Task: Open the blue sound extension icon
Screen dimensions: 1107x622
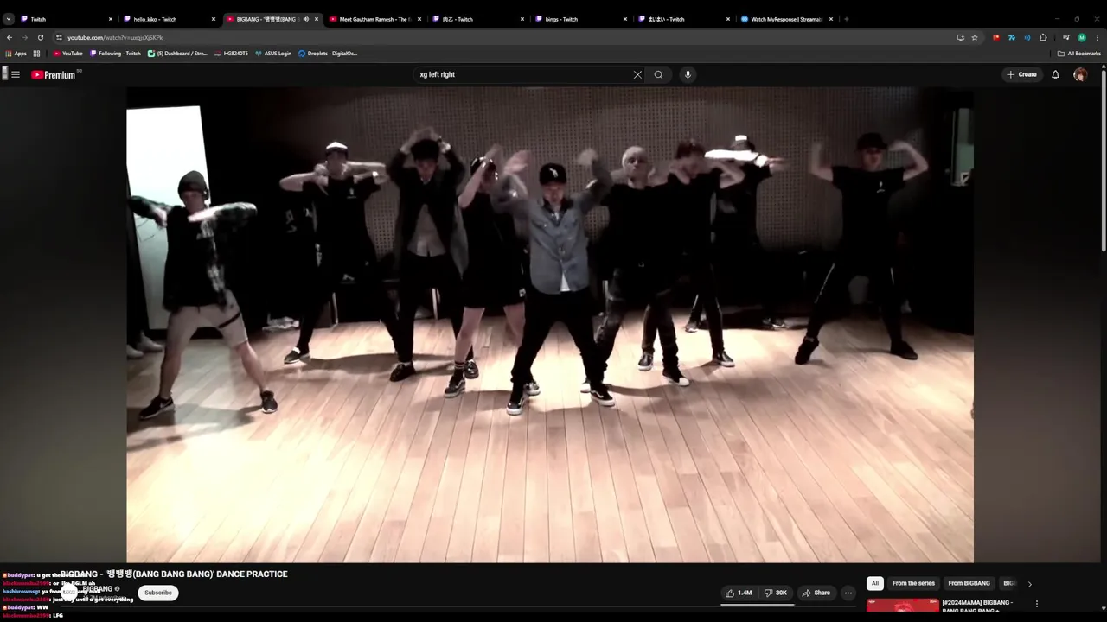Action: click(1027, 37)
